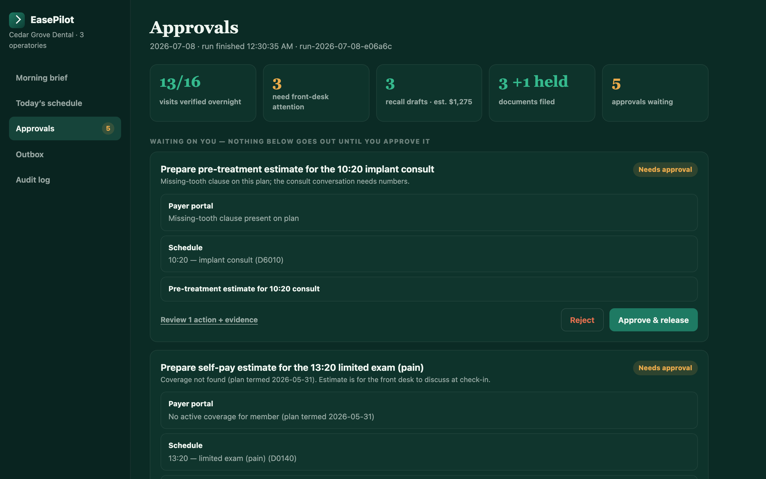
Task: Click 'Coverage not found (plan termed 2026-05-31)' description
Action: point(325,380)
